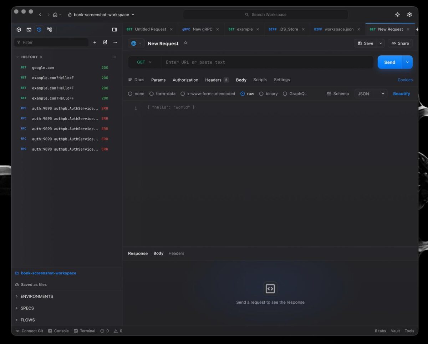Click the home icon in the title bar

[55, 15]
